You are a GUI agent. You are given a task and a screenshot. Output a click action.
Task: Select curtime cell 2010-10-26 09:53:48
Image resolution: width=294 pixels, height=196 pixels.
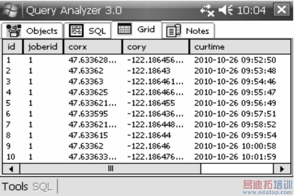pyautogui.click(x=235, y=71)
